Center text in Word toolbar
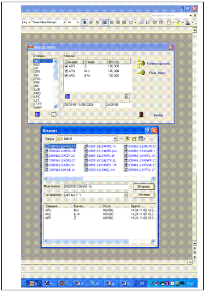The height and width of the screenshot is (292, 205). point(112,23)
